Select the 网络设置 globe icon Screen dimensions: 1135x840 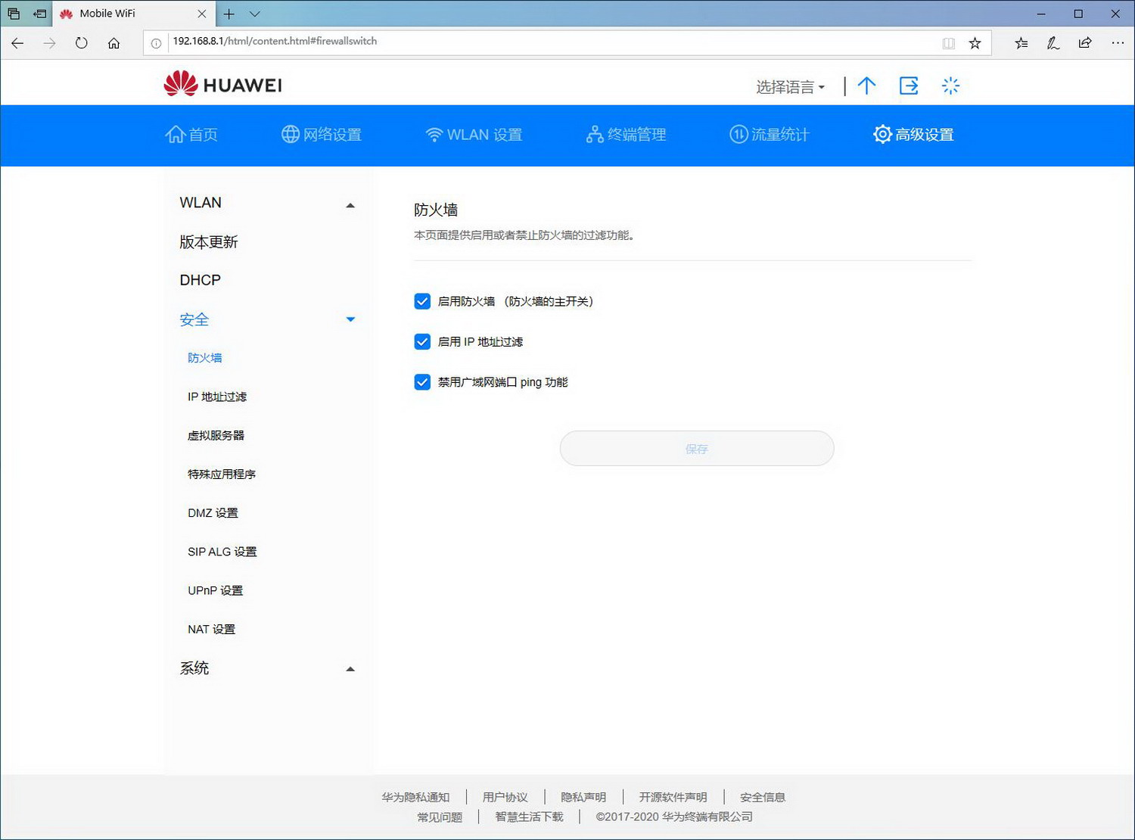pos(290,134)
